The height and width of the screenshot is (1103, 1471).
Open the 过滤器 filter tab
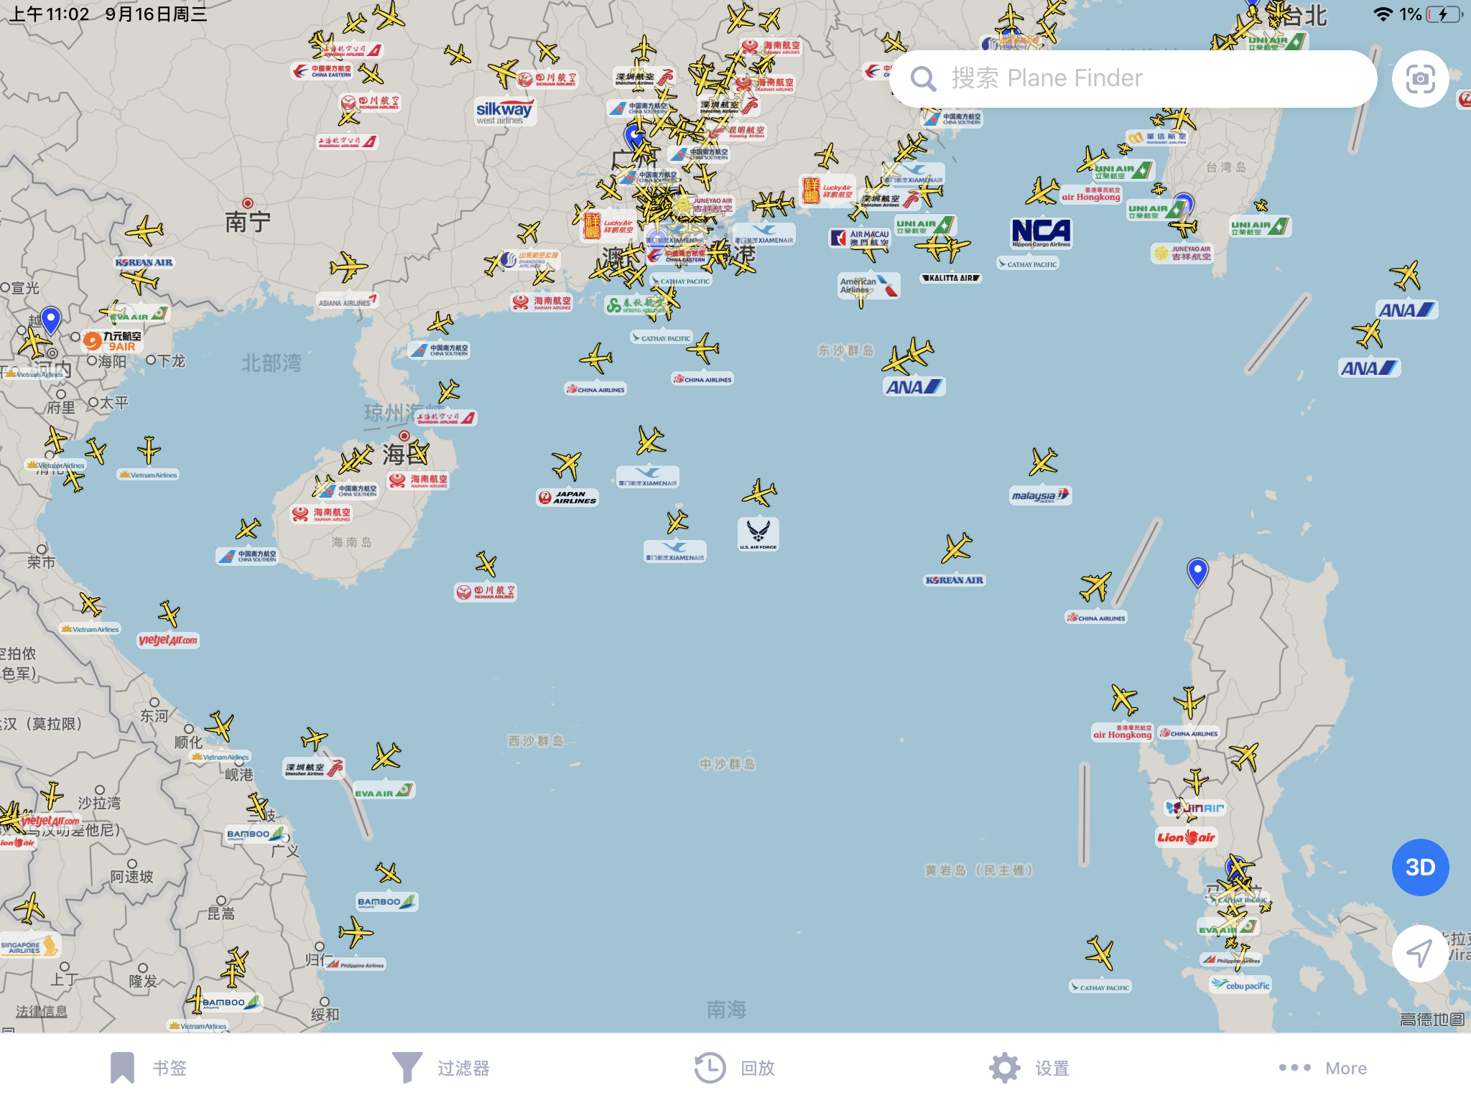[442, 1068]
